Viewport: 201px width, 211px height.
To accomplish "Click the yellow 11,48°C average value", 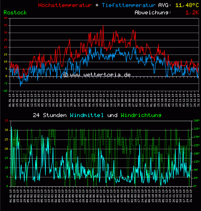I will click(187, 5).
